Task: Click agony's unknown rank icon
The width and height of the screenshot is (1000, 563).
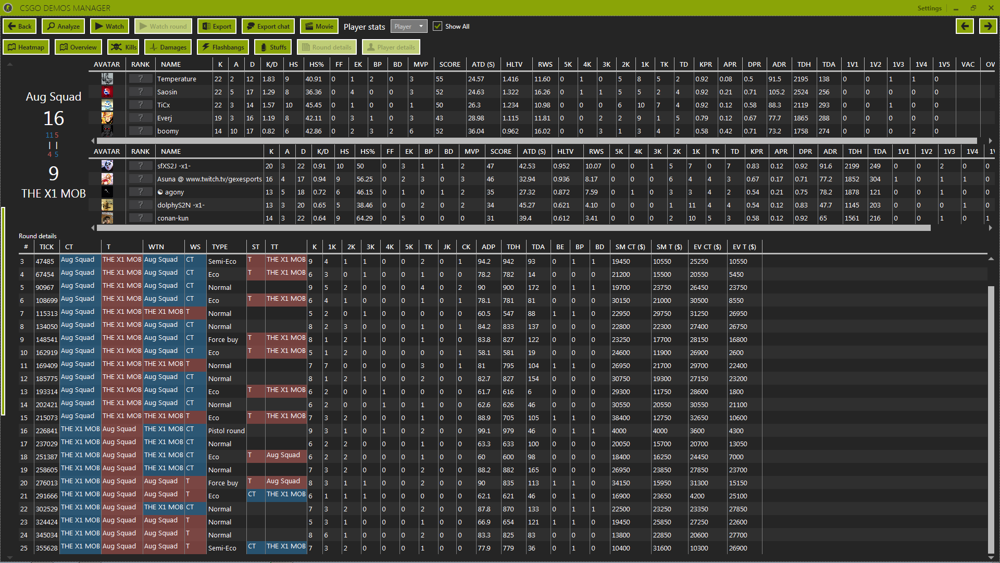Action: click(140, 192)
